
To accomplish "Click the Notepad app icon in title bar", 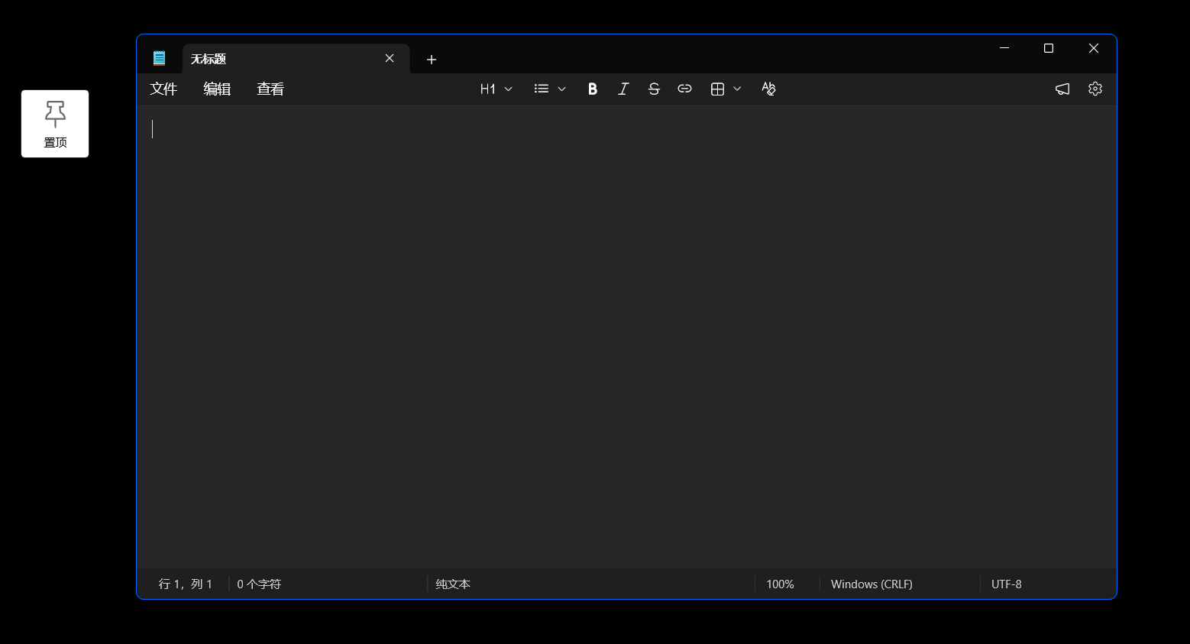I will point(159,58).
